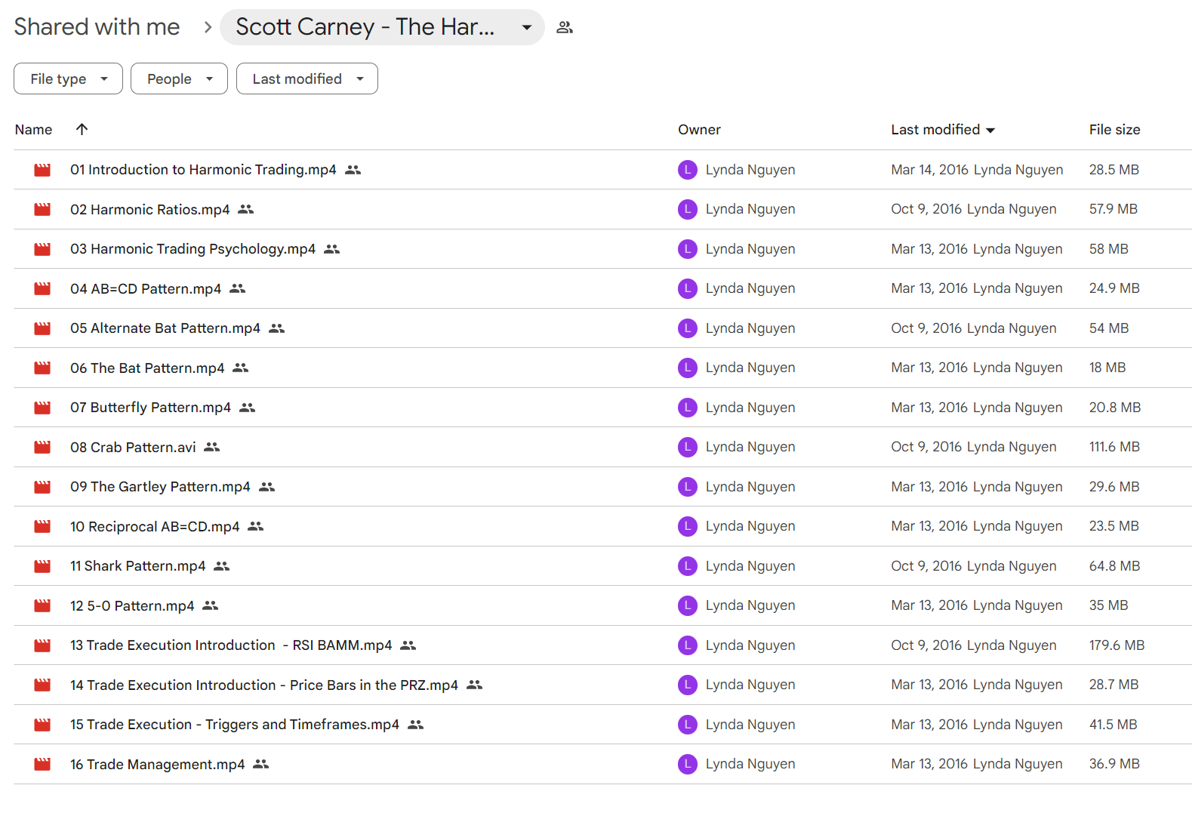Click the Owner column header
The width and height of the screenshot is (1192, 816).
pos(699,130)
